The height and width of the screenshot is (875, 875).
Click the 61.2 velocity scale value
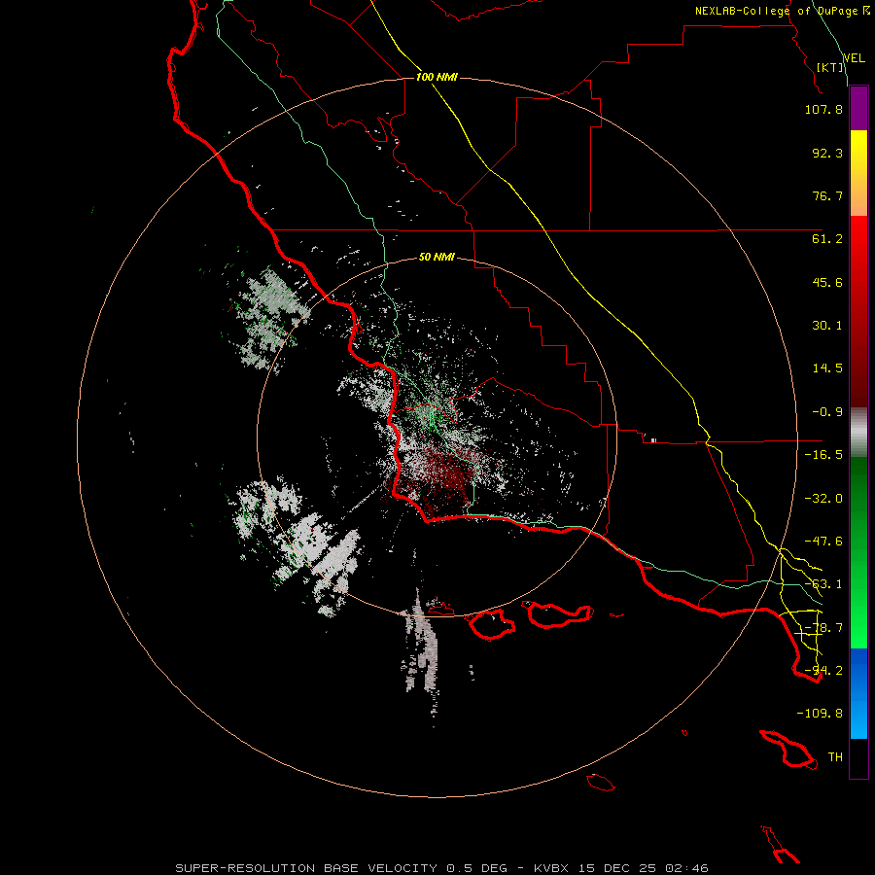[827, 239]
